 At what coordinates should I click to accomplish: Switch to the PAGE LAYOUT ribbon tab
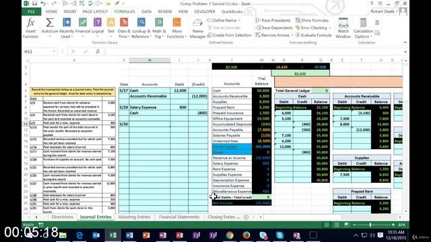(x=95, y=11)
